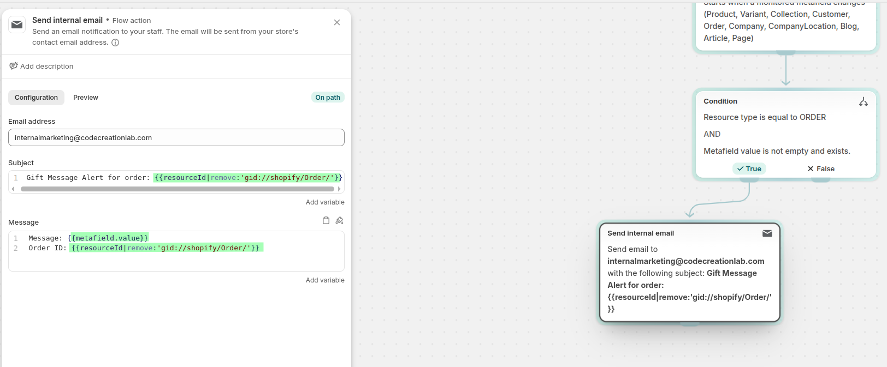This screenshot has height=367, width=887.
Task: Click the info icon after contact email address
Action: (x=115, y=43)
